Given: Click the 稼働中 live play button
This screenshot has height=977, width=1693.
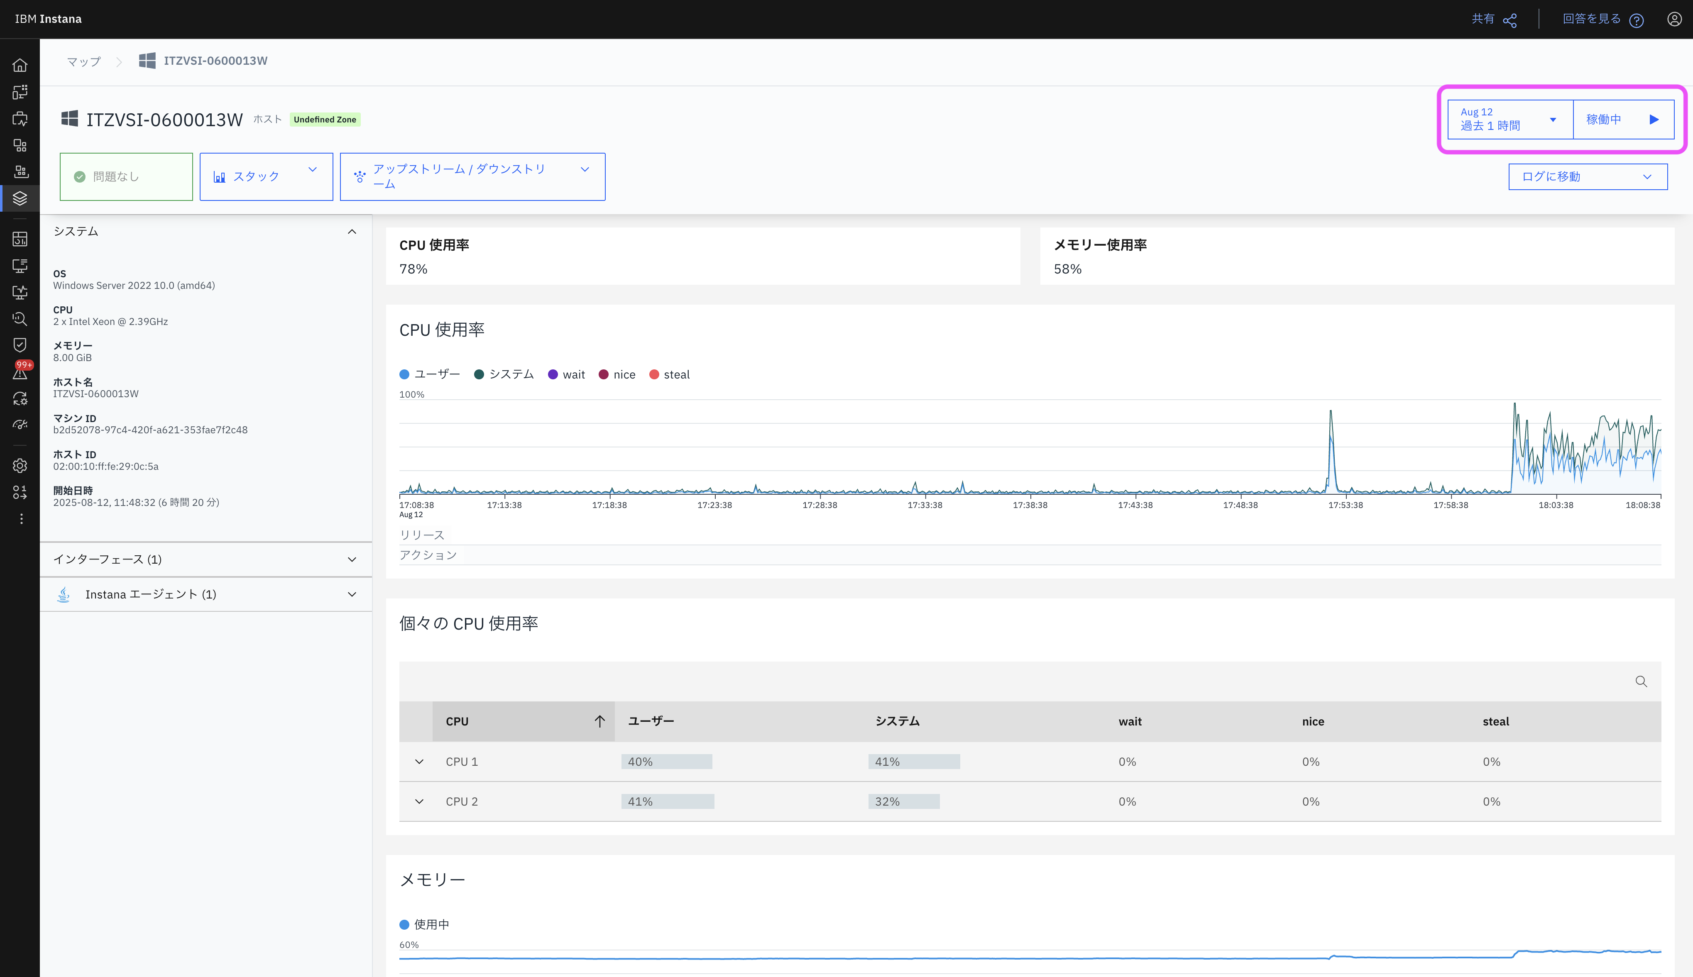Looking at the screenshot, I should (x=1623, y=120).
